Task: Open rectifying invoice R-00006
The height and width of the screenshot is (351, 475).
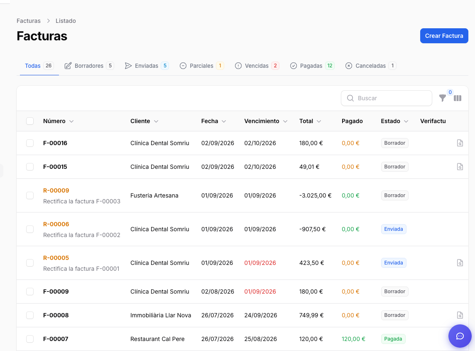Action: [56, 224]
